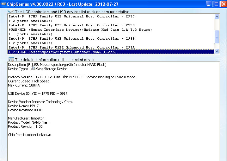
Task: Click the ChipGenius title bar app icon
Action: [x=3, y=4]
